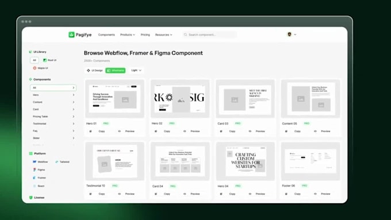Toggle the Root UI library filter
This screenshot has height=220, width=391.
tap(50, 60)
